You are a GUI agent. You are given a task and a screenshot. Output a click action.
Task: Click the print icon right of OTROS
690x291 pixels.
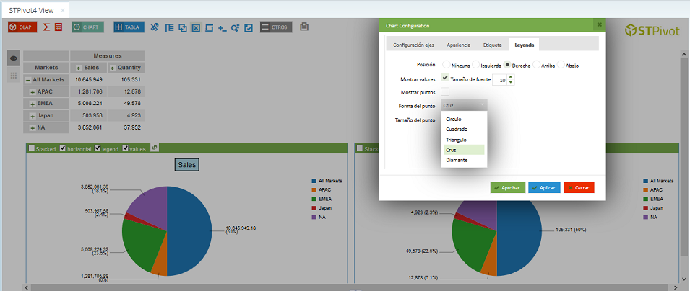[304, 27]
